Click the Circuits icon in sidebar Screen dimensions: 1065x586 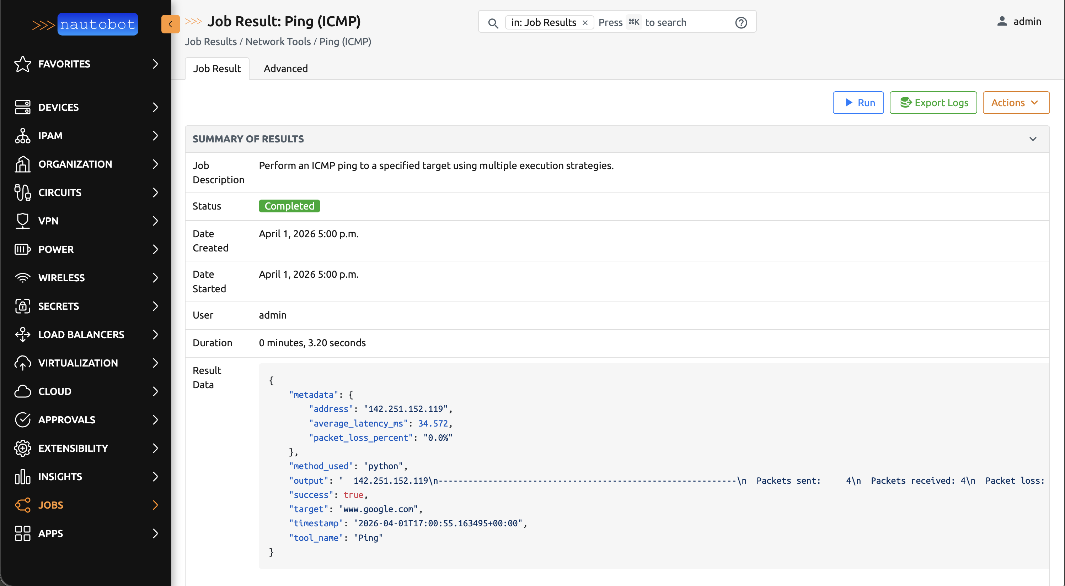[x=22, y=192]
